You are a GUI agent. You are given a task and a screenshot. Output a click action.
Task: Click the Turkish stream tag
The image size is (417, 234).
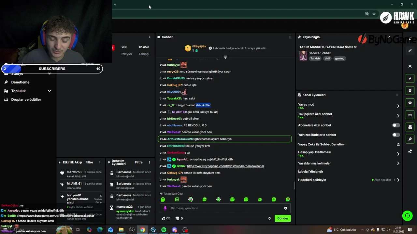315,58
